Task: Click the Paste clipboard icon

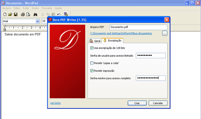Action: coord(53,14)
